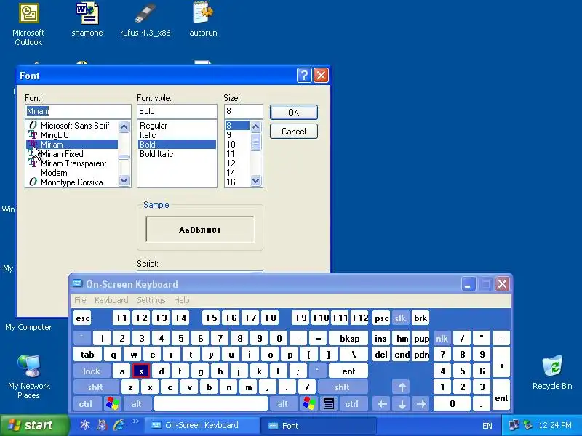Select the autorun file icon

click(203, 20)
